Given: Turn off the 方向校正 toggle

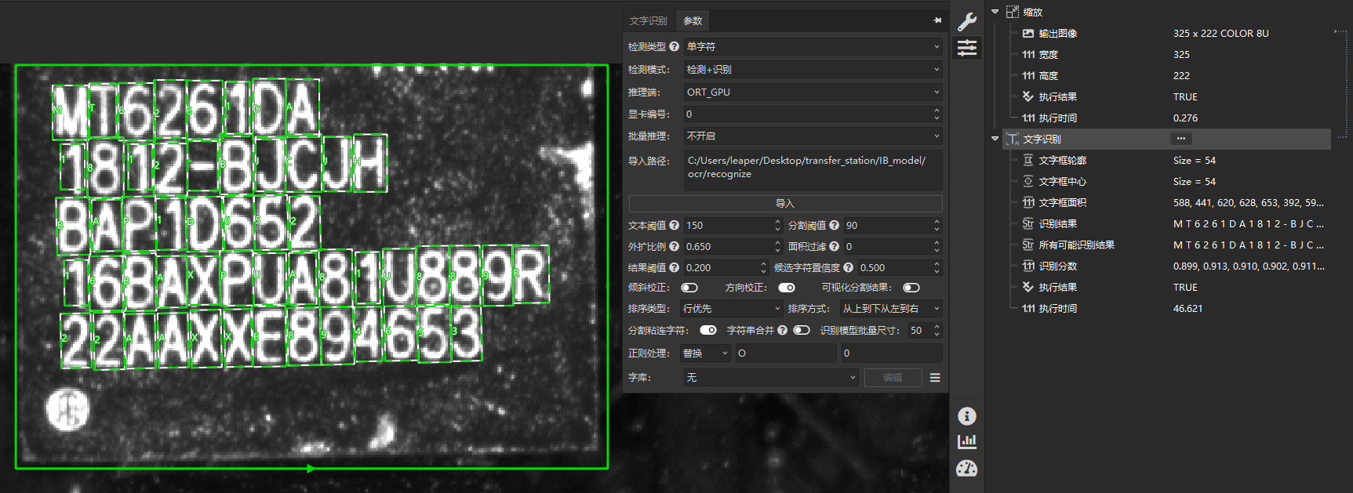Looking at the screenshot, I should coord(786,288).
